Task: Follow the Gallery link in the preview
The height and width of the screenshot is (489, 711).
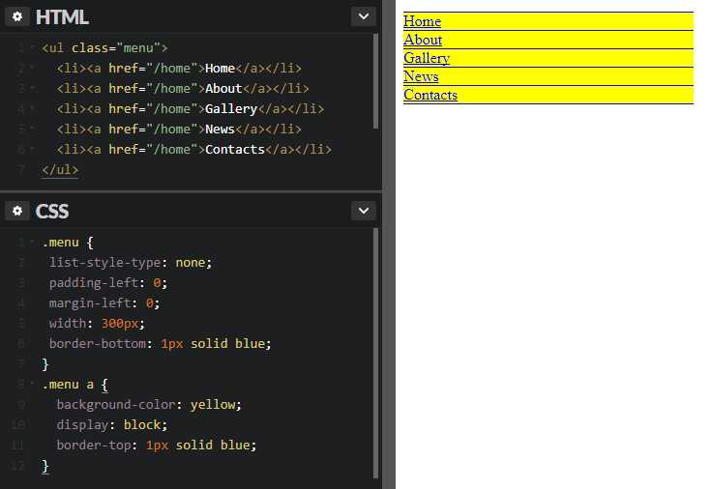Action: point(427,58)
